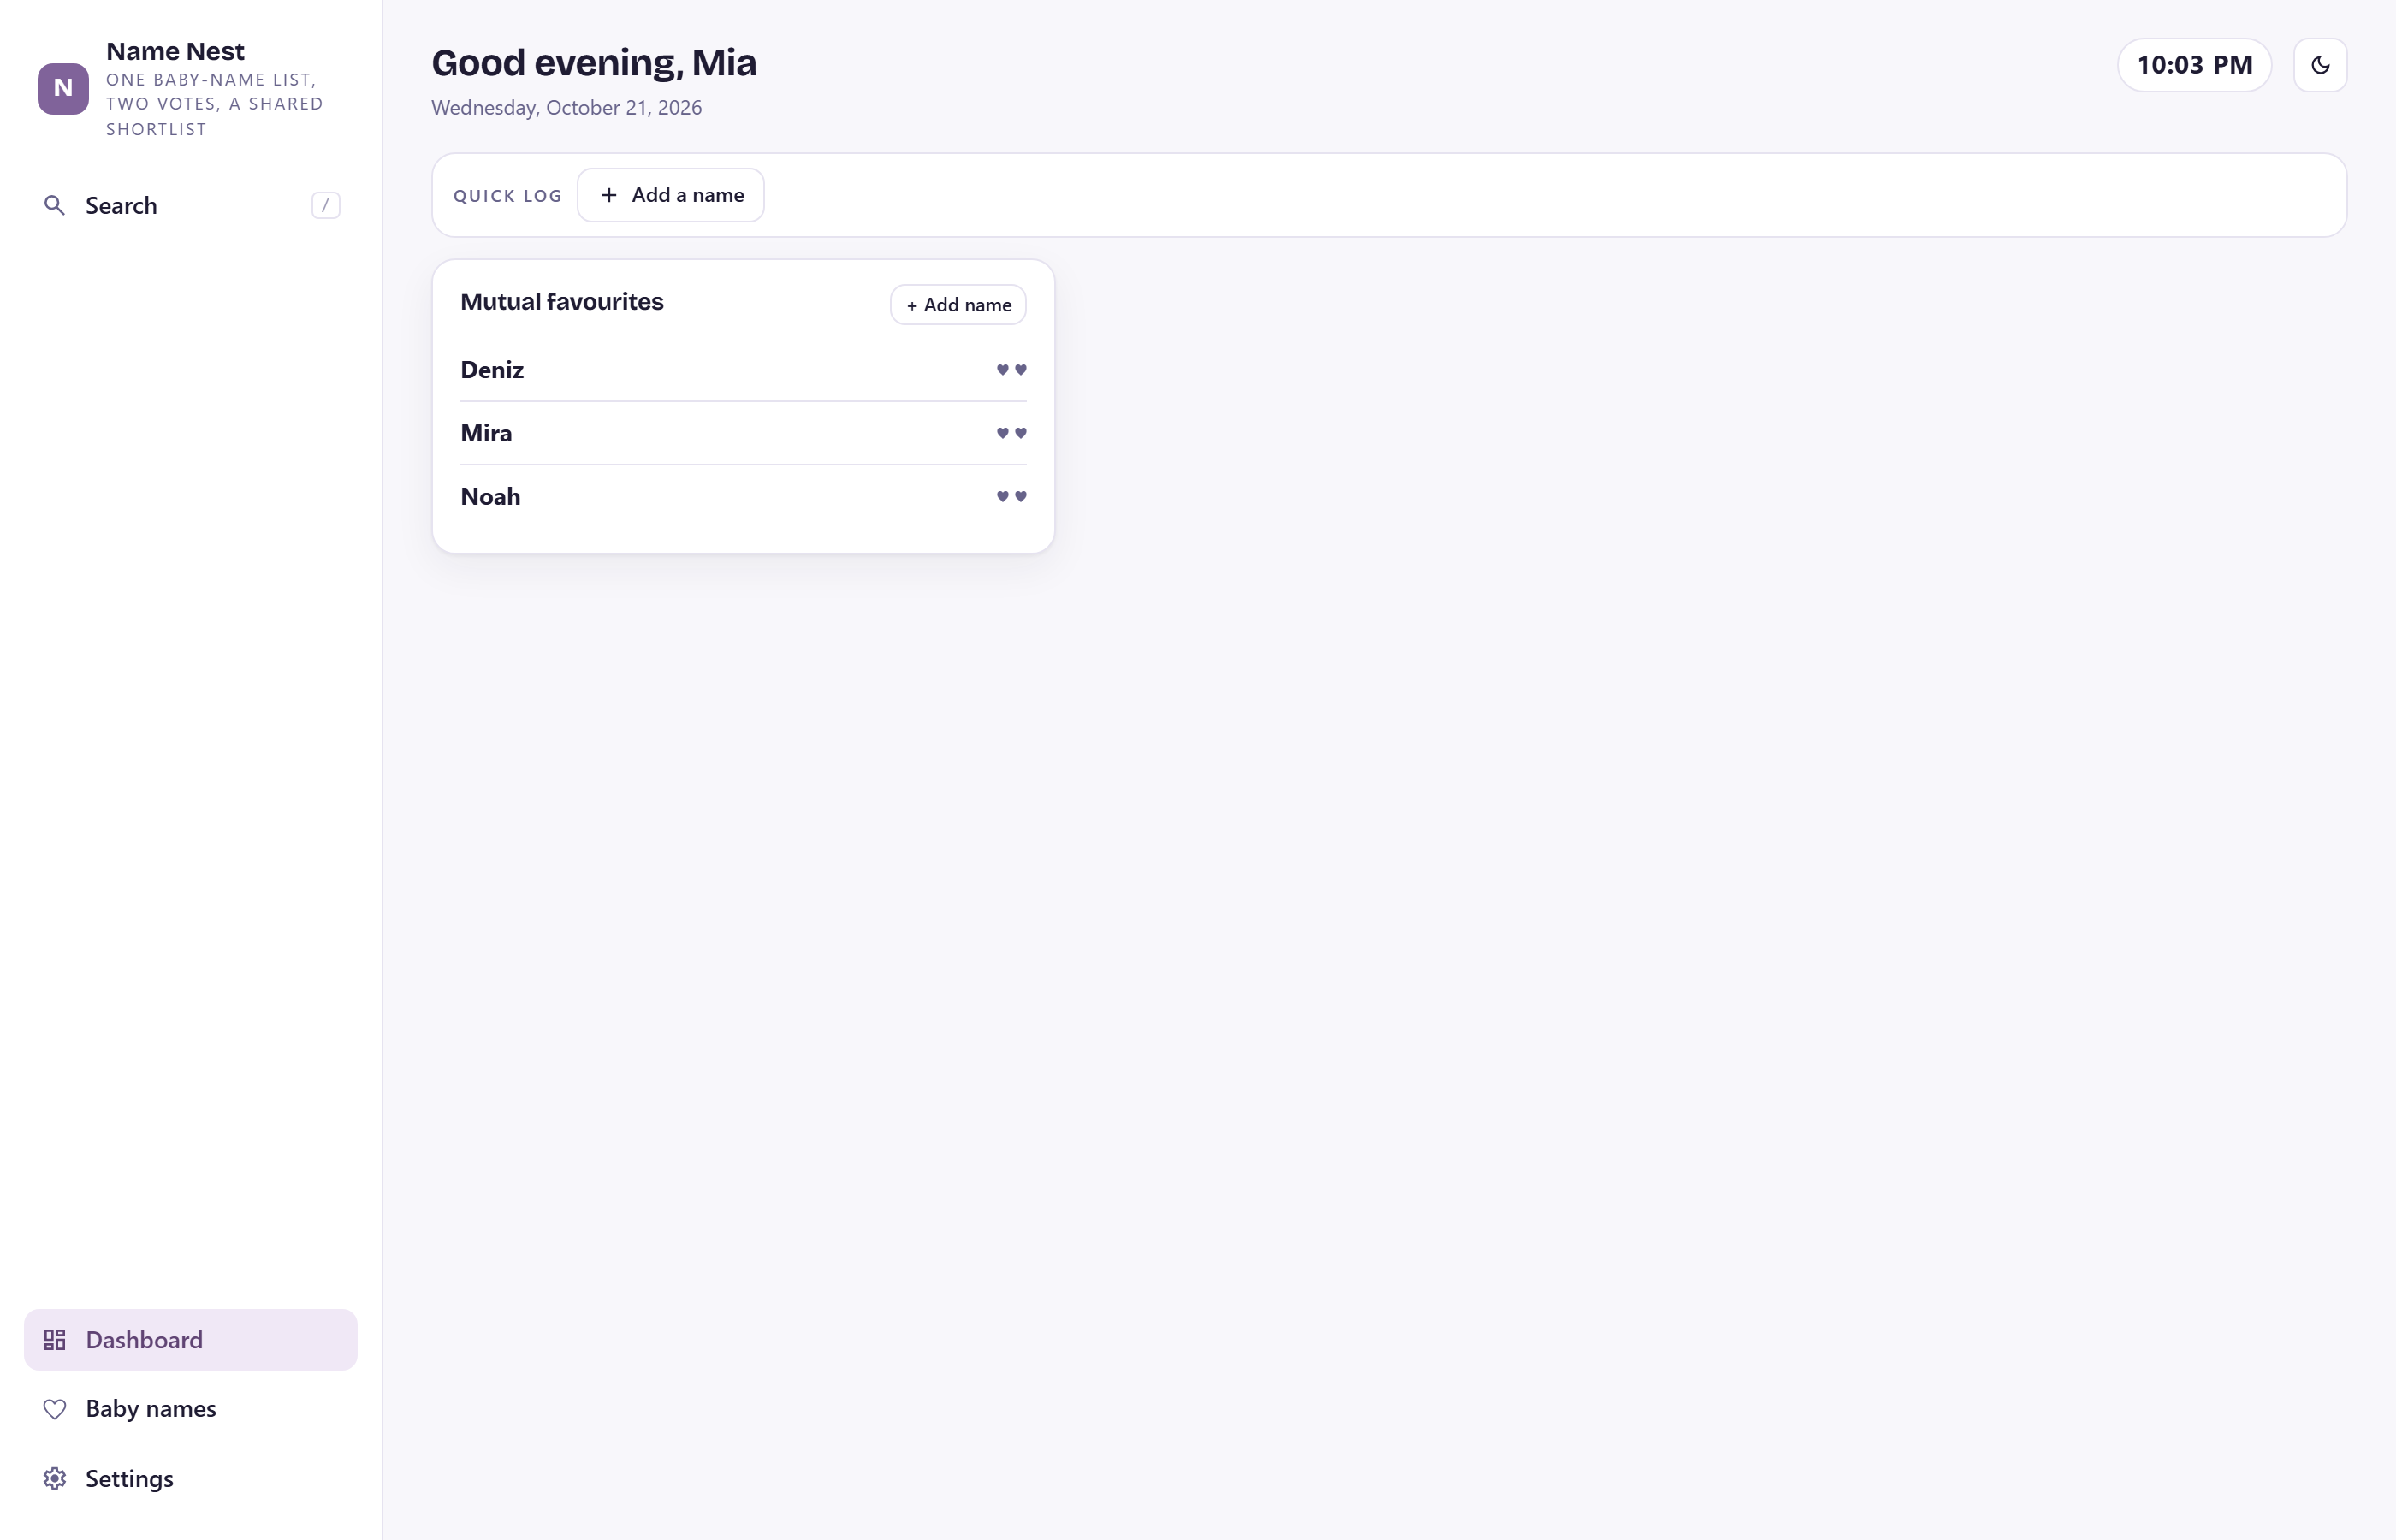Screen dimensions: 2396x1540
Task: Select the name Deniz
Action: 492,370
